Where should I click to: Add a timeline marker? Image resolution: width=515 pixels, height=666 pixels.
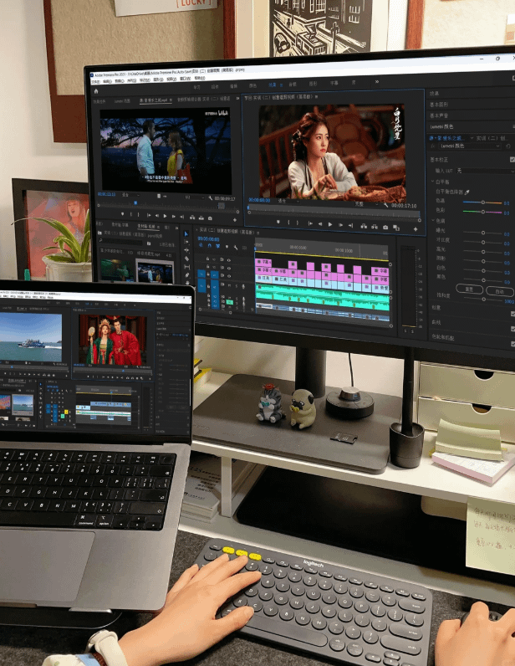coord(227,247)
